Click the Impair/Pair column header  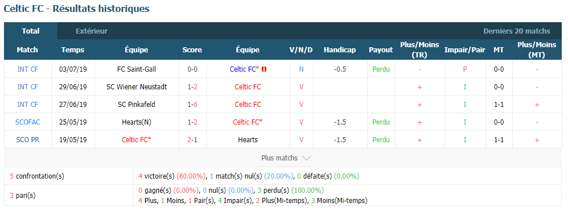point(465,50)
